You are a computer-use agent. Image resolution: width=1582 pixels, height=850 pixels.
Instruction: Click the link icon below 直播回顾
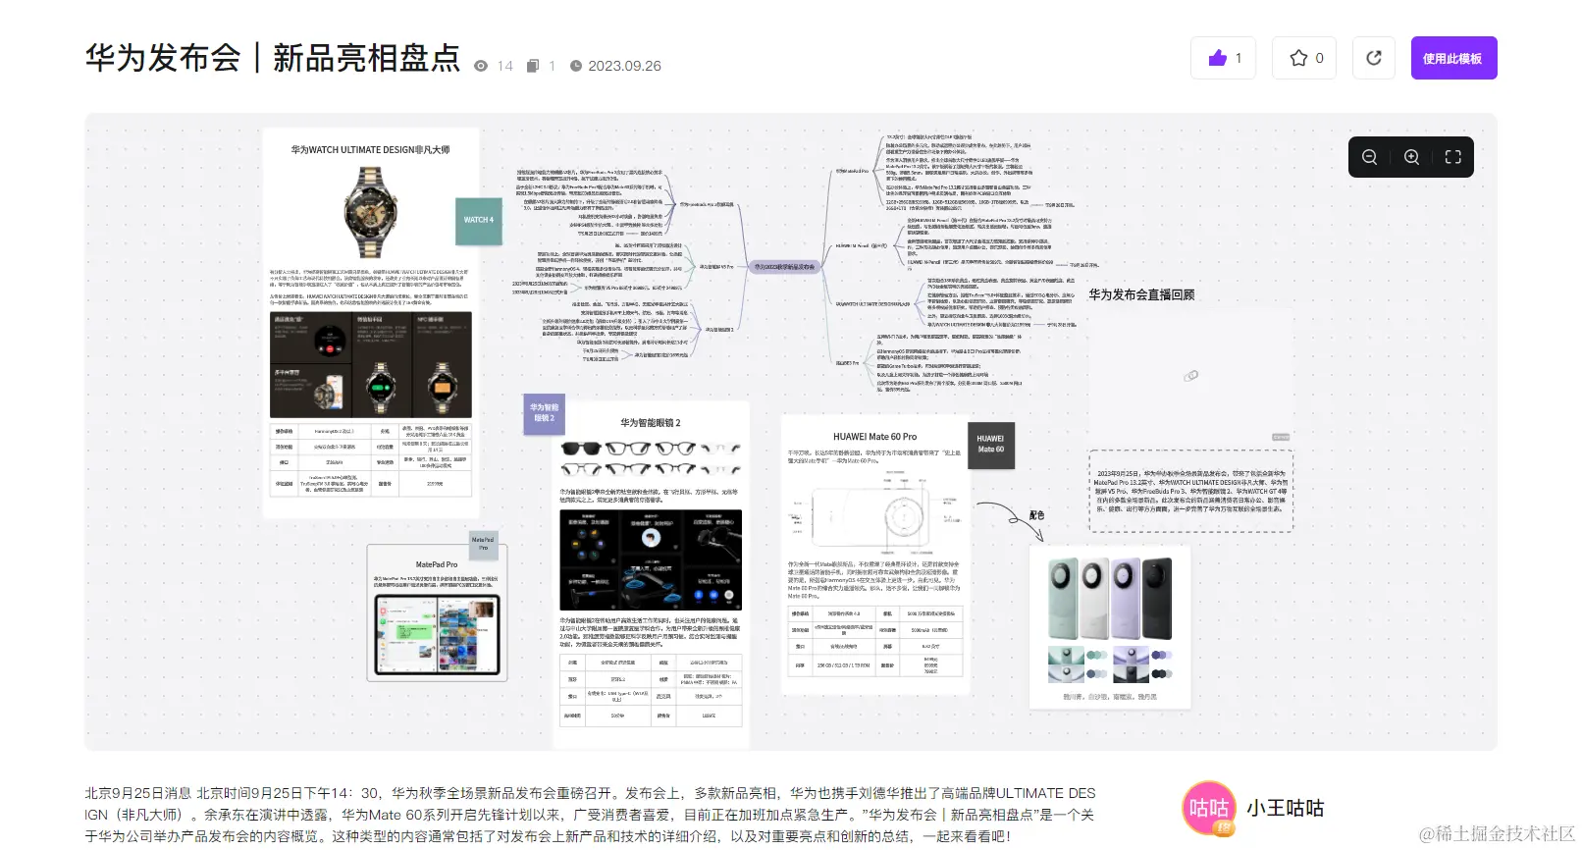(x=1190, y=376)
